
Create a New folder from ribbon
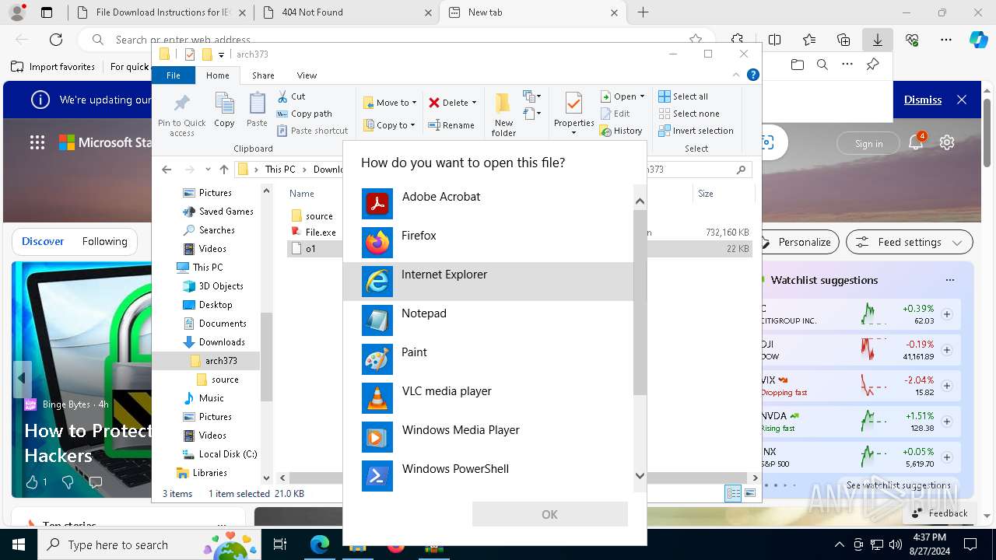(x=503, y=114)
